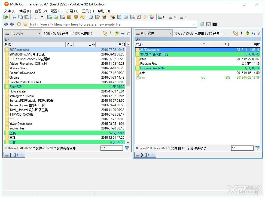Viewport: 265px width, 198px height.
Task: Switch to drive D toolbar button
Action: 173,17
